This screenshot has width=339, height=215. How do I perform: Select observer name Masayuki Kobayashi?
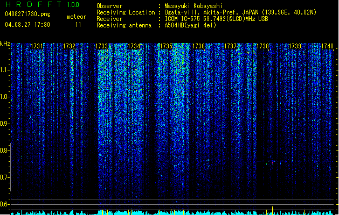coord(193,6)
